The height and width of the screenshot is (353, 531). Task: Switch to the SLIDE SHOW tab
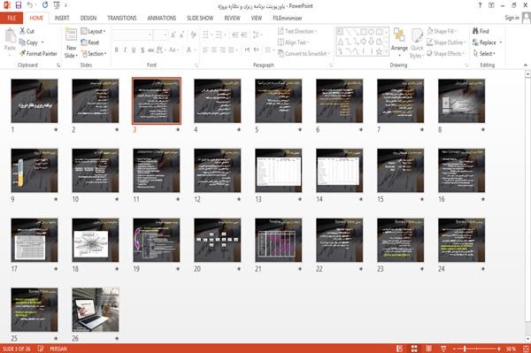(x=200, y=18)
